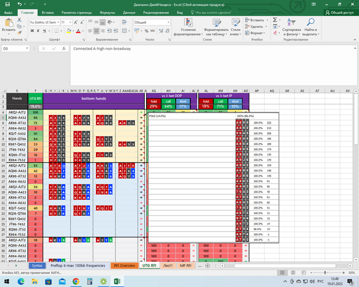Toggle underline Ч formatting
Image resolution: width=359 pixels, height=287 pixels.
(x=45, y=31)
